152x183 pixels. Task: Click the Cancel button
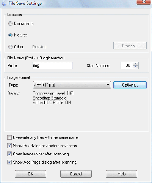pyautogui.click(x=76, y=174)
